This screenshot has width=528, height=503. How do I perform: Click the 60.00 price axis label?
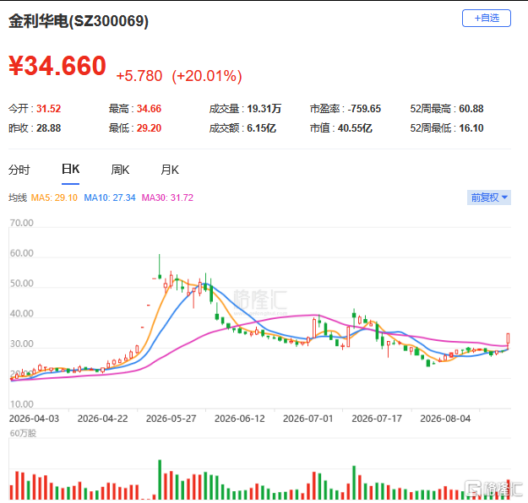22,253
